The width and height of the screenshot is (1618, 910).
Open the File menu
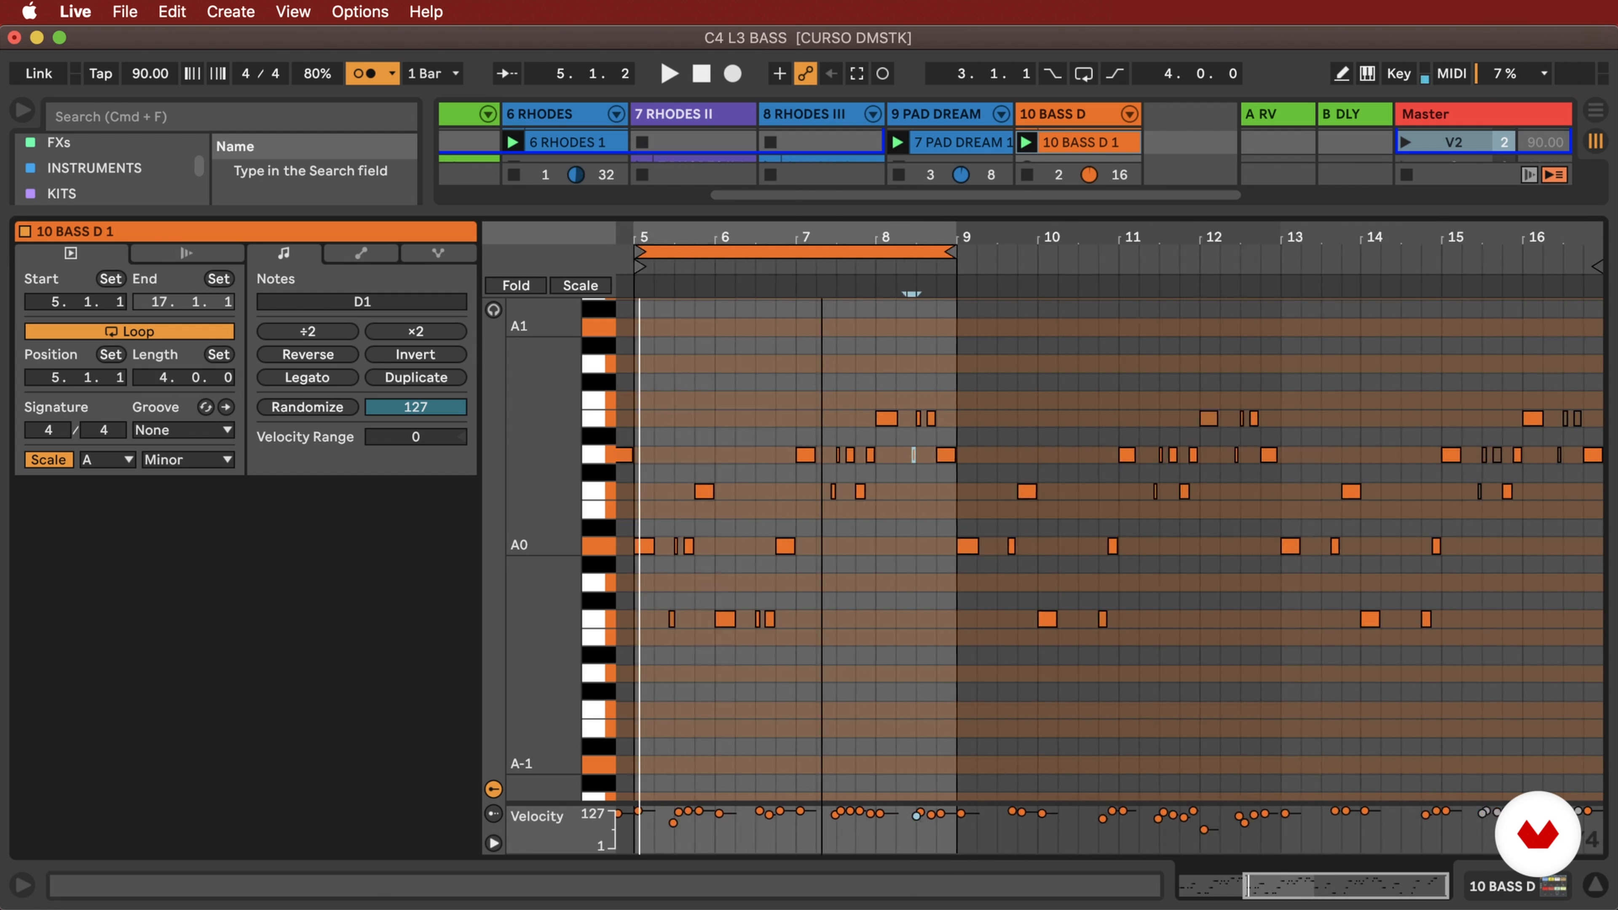pyautogui.click(x=125, y=11)
